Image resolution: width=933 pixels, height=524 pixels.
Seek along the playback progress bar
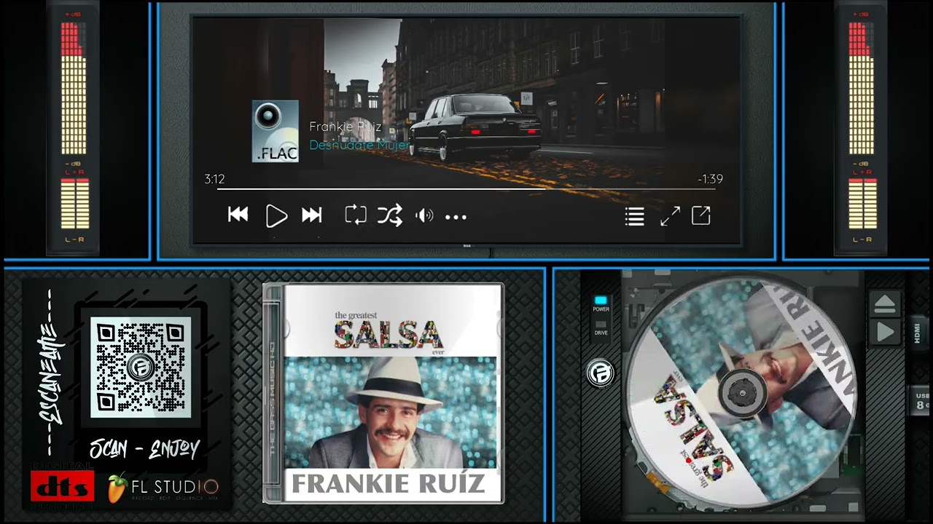pyautogui.click(x=466, y=189)
